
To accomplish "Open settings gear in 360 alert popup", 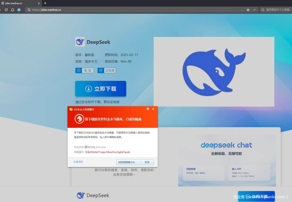I will 148,109.
